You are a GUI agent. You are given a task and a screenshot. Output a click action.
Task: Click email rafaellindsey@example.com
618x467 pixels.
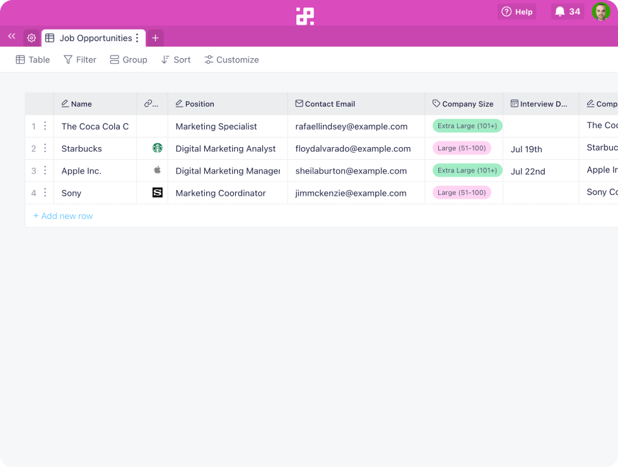351,126
